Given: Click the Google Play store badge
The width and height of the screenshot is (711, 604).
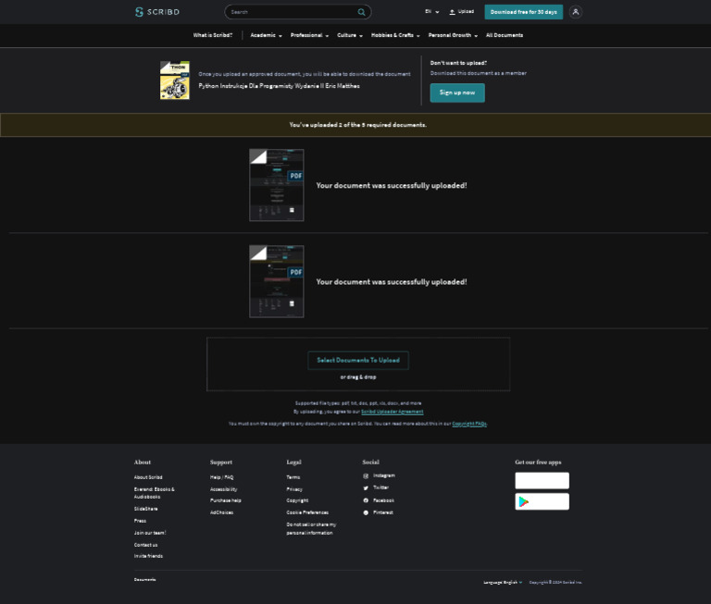Looking at the screenshot, I should pyautogui.click(x=542, y=501).
